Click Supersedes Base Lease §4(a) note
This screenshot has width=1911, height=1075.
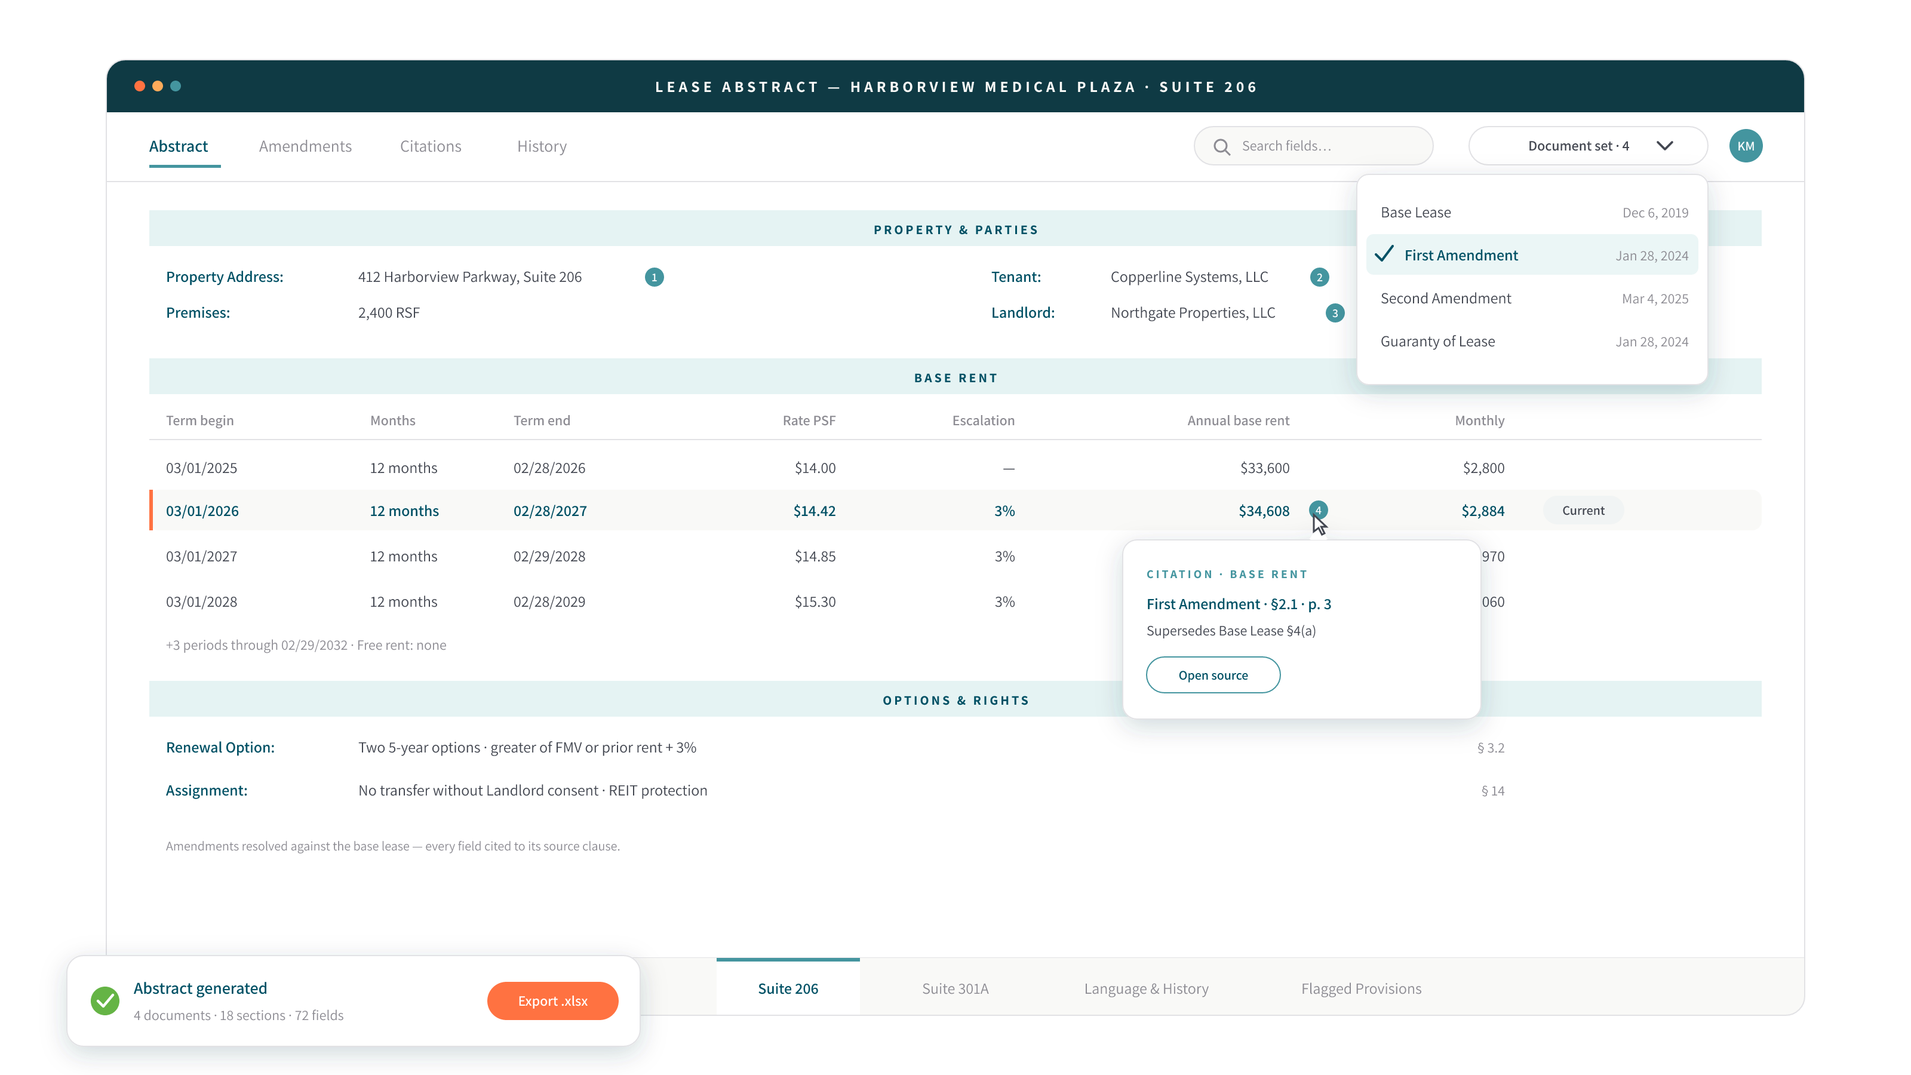pyautogui.click(x=1231, y=631)
